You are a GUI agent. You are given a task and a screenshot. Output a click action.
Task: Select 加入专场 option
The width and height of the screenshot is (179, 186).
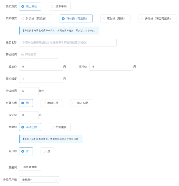81,103
